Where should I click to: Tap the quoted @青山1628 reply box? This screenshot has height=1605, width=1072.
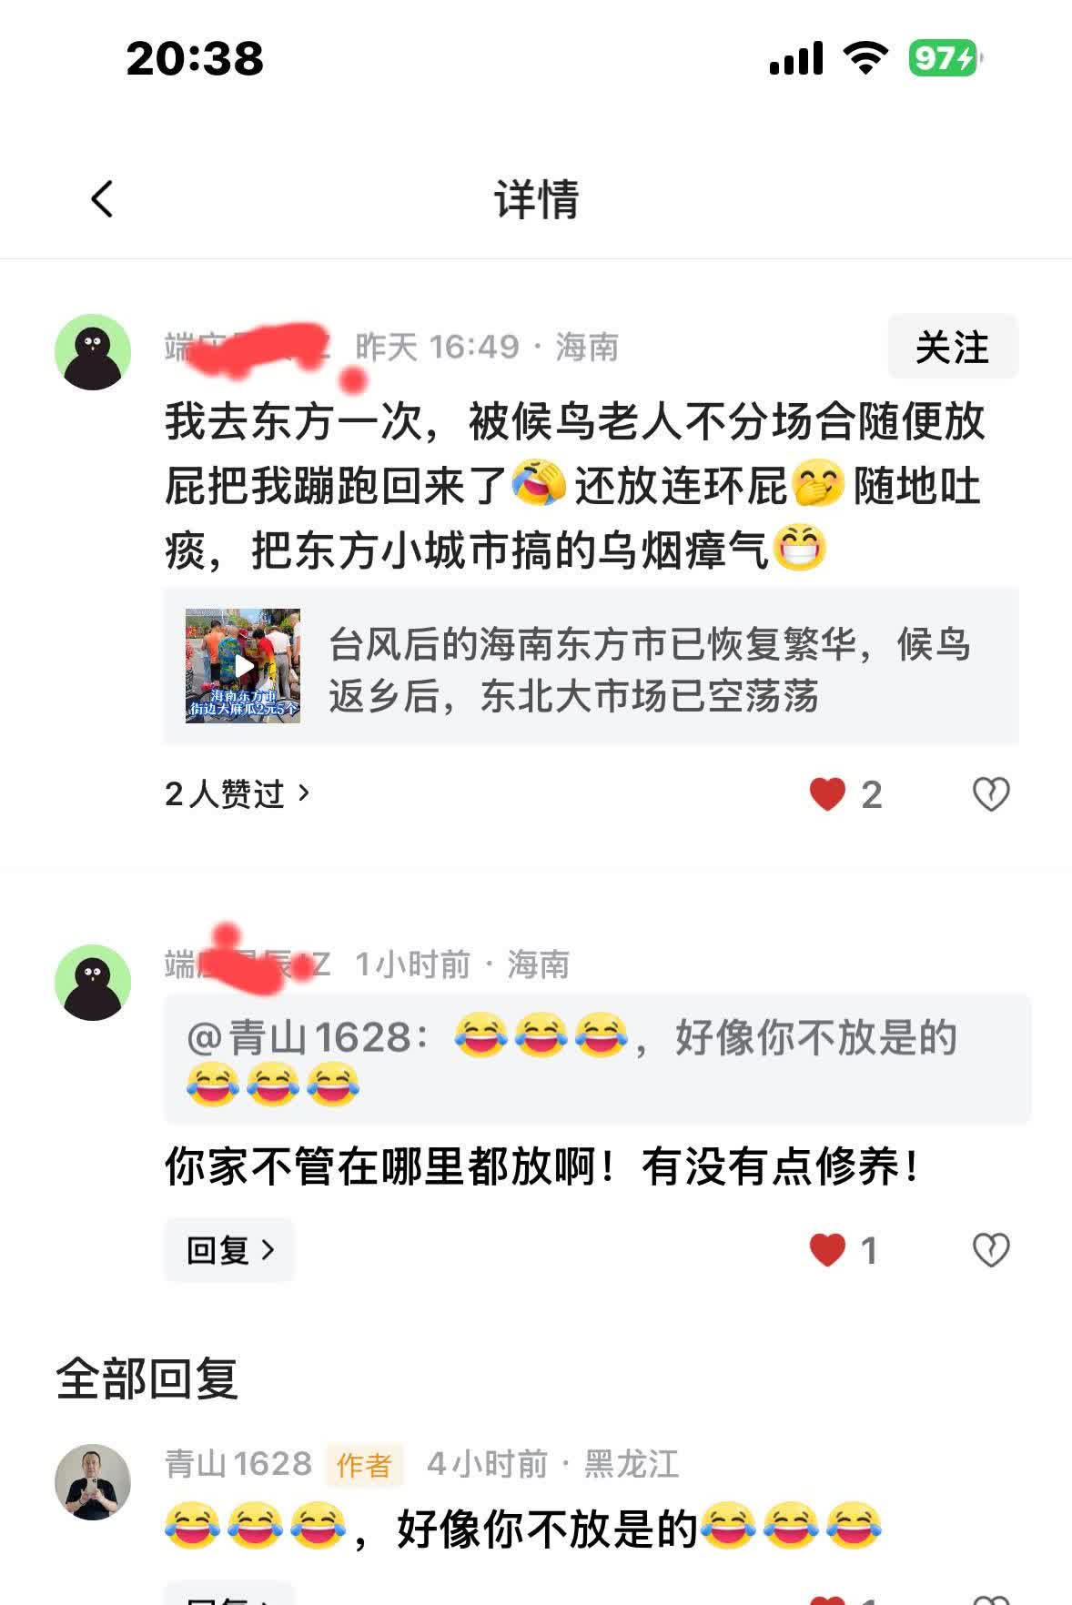[598, 1060]
